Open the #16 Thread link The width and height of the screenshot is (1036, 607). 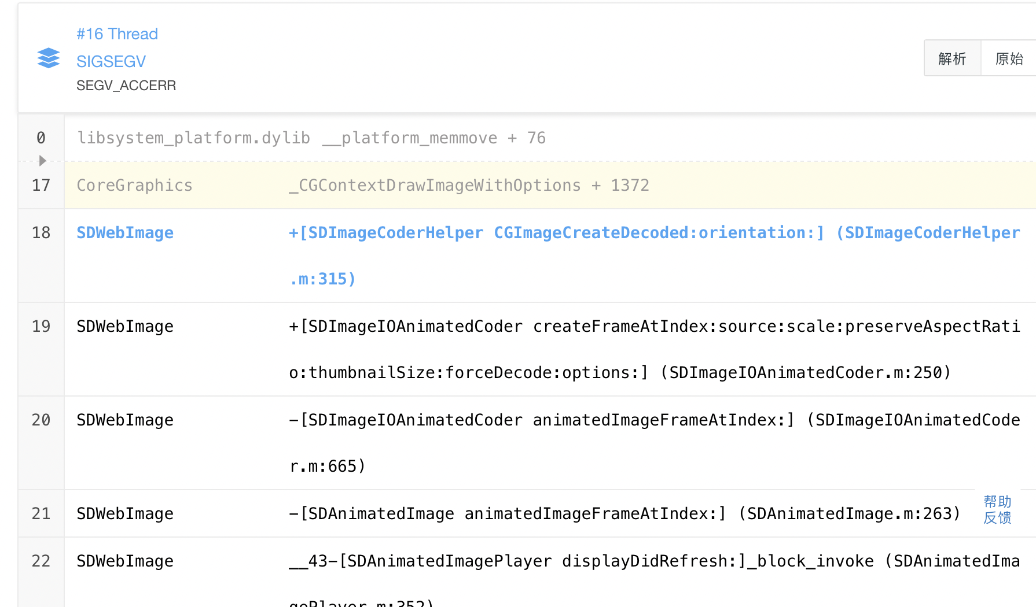tap(117, 34)
